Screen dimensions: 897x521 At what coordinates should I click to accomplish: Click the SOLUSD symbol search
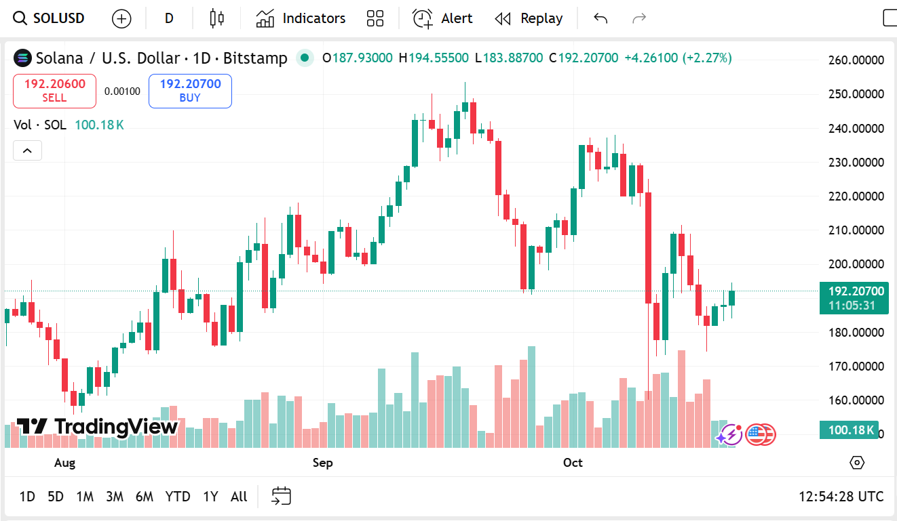(50, 18)
